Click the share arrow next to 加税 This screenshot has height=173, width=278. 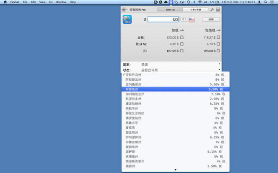point(182,30)
